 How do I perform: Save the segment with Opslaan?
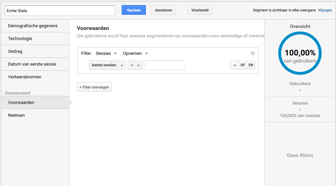pos(134,10)
